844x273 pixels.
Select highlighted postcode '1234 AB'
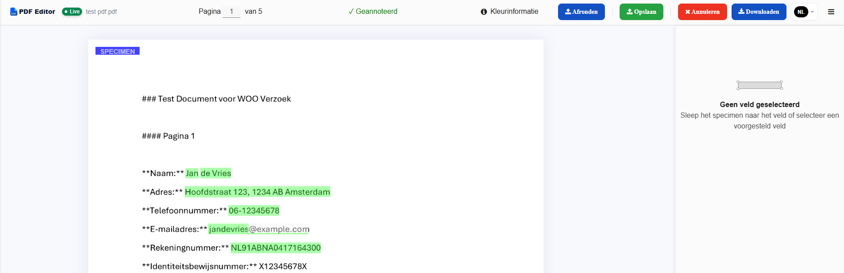click(x=267, y=192)
